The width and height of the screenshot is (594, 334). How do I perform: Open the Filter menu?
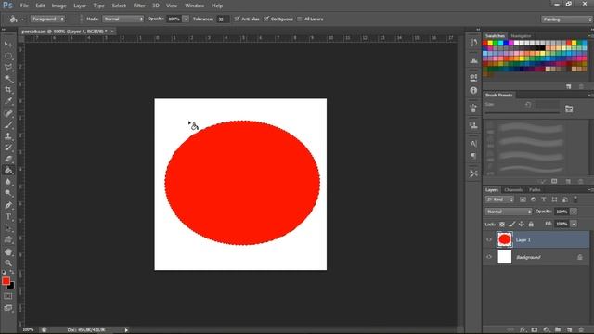click(139, 6)
